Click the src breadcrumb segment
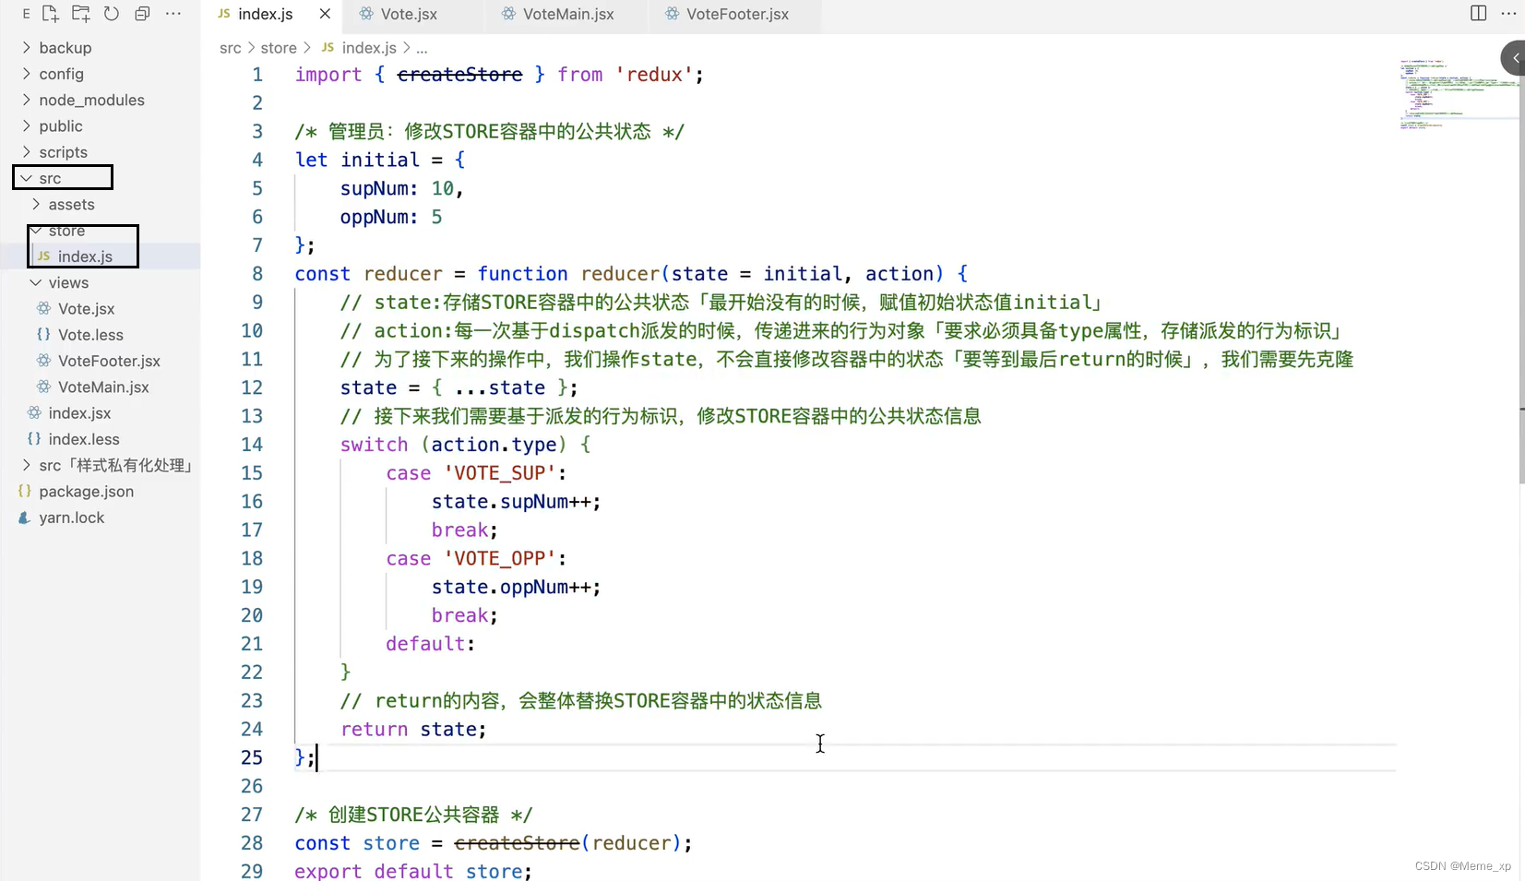Image resolution: width=1525 pixels, height=881 pixels. tap(230, 48)
